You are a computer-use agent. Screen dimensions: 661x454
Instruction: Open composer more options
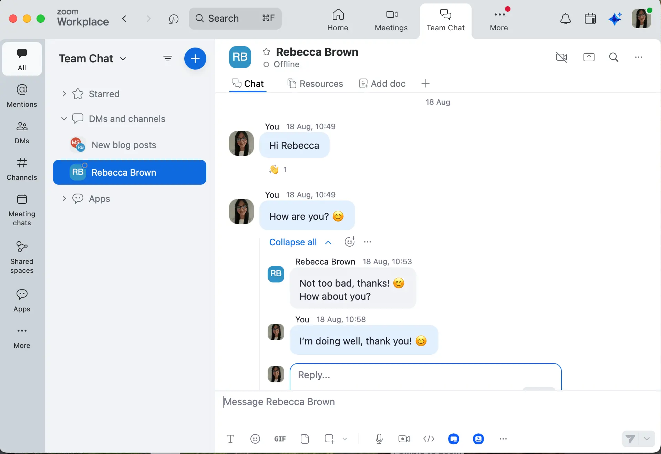point(503,439)
